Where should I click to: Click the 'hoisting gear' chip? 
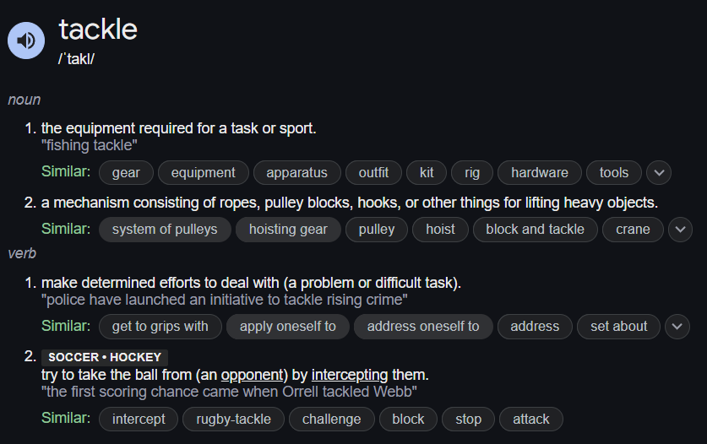[289, 230]
